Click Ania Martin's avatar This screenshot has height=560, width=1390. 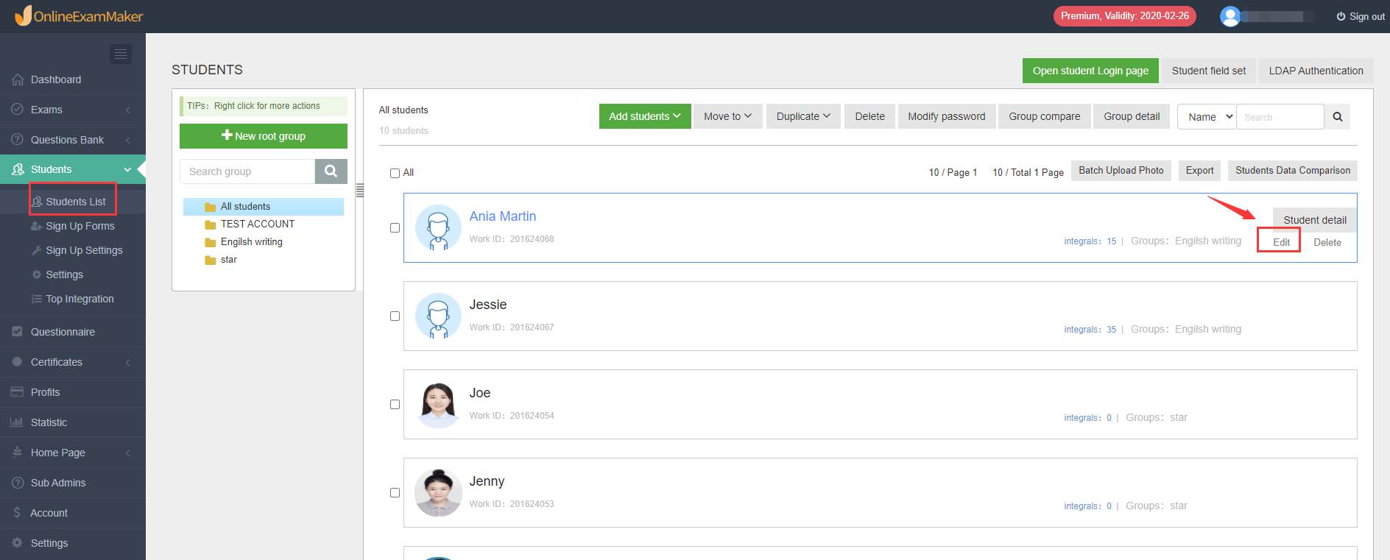coord(438,227)
